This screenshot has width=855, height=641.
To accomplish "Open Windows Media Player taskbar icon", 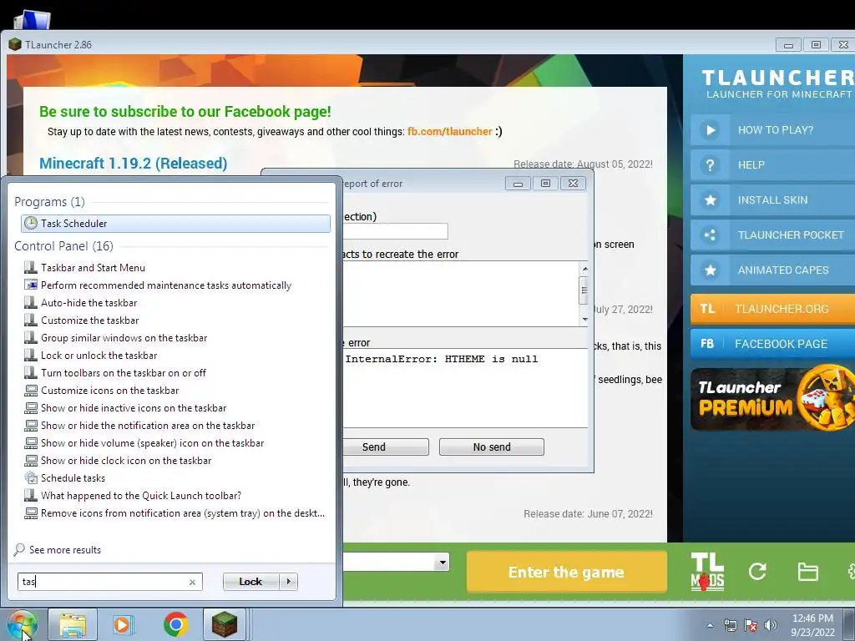I will (124, 625).
